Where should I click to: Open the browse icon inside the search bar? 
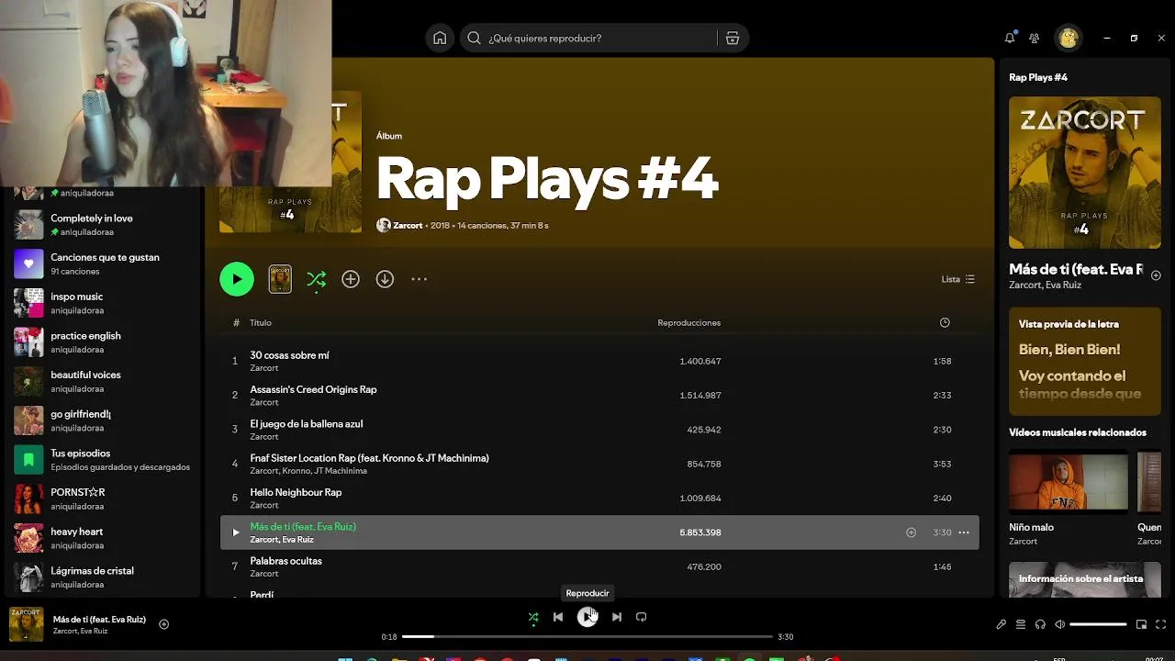tap(732, 38)
